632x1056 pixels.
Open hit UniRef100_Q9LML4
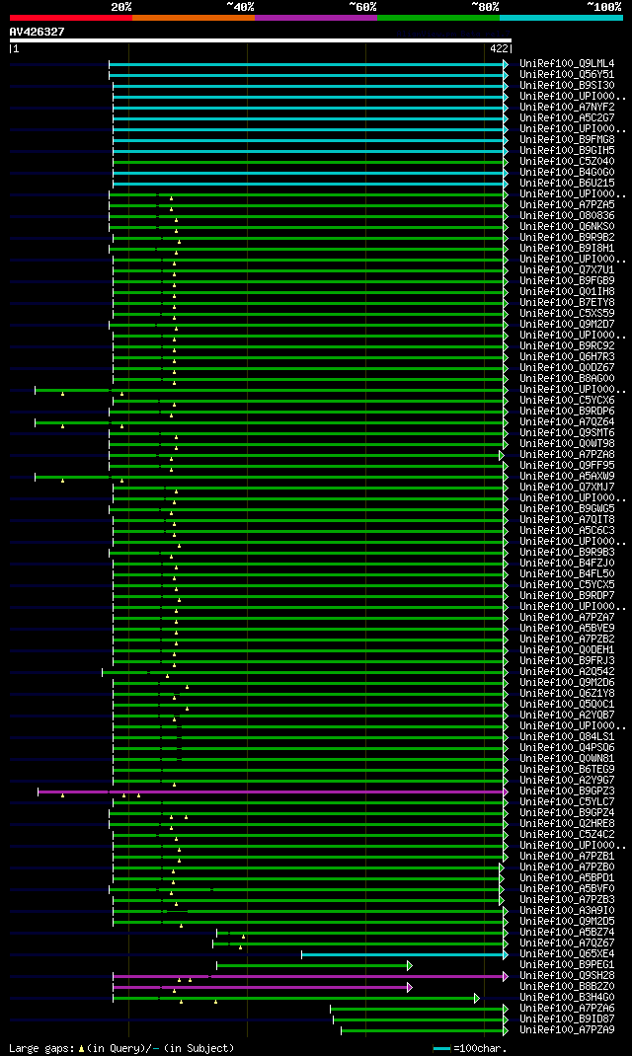[x=567, y=64]
